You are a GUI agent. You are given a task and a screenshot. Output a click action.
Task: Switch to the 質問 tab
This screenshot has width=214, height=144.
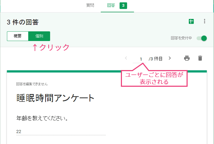90,6
